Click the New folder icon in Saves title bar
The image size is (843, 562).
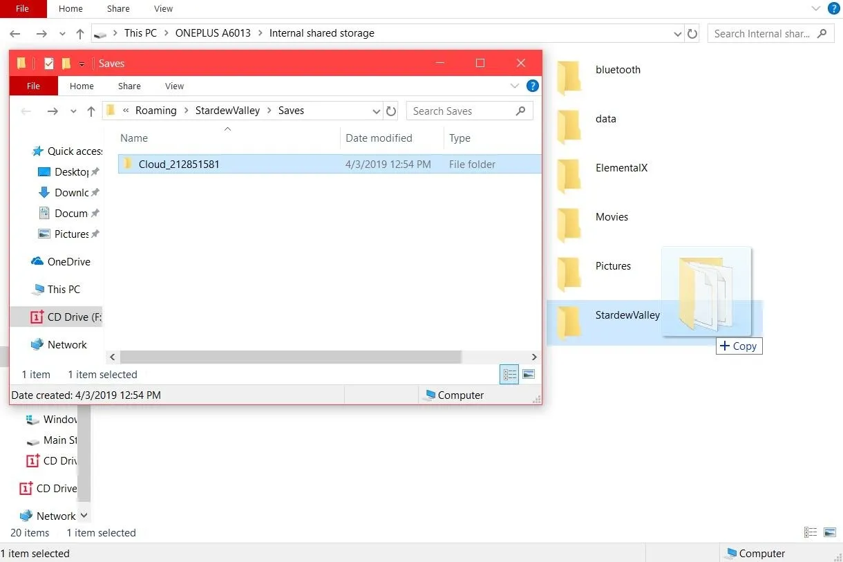pos(66,64)
